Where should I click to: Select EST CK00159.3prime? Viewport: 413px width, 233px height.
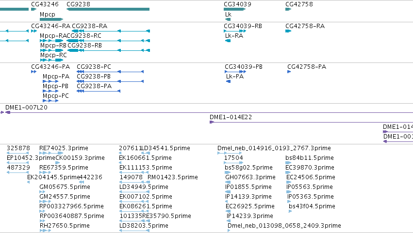[x=80, y=158]
